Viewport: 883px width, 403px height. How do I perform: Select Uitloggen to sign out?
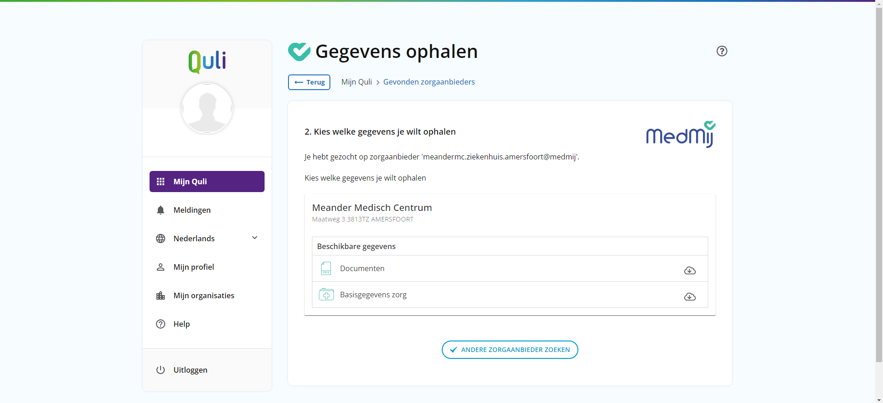(207, 370)
